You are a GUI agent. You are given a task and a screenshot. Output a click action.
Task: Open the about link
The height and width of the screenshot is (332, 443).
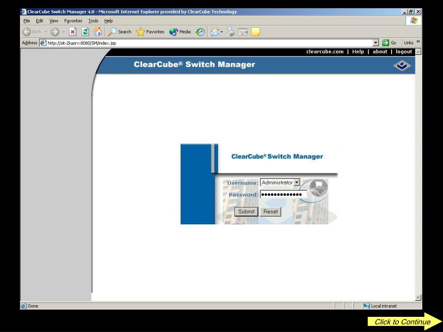[380, 52]
